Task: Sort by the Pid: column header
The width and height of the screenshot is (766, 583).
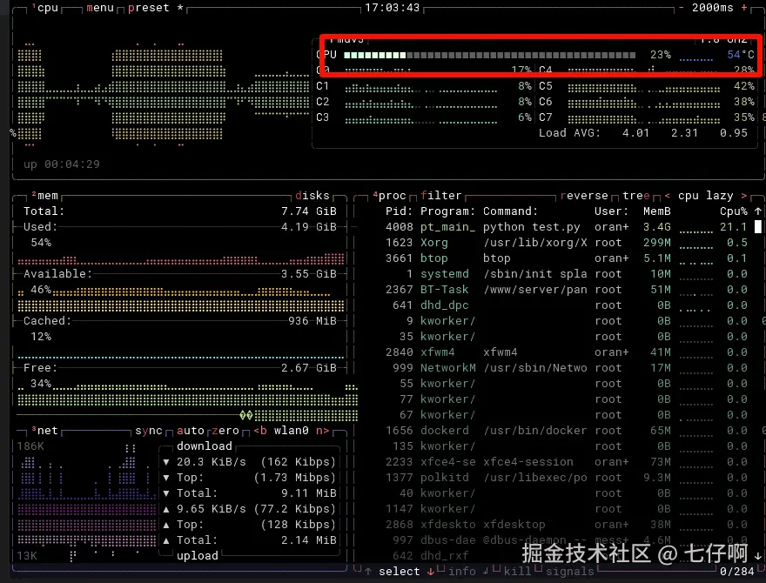Action: pos(400,211)
